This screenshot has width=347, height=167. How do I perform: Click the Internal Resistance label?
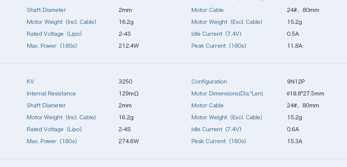51,94
